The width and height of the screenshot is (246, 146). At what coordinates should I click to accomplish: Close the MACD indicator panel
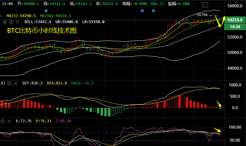[x=16, y=83]
